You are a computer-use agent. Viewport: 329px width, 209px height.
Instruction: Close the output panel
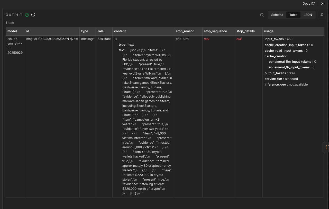[322, 4]
